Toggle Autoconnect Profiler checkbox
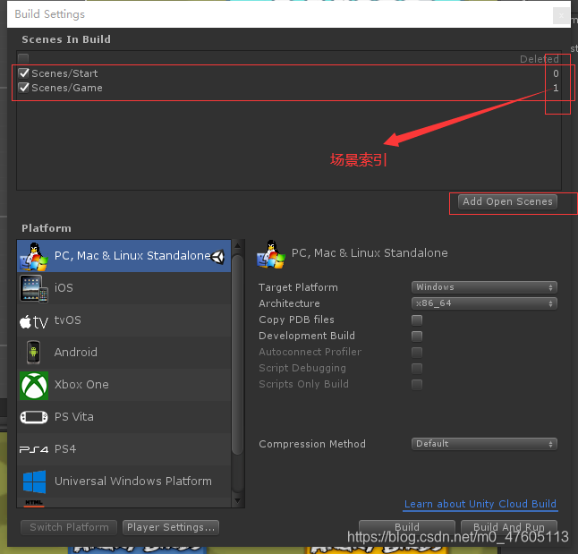The height and width of the screenshot is (554, 578). coord(417,353)
